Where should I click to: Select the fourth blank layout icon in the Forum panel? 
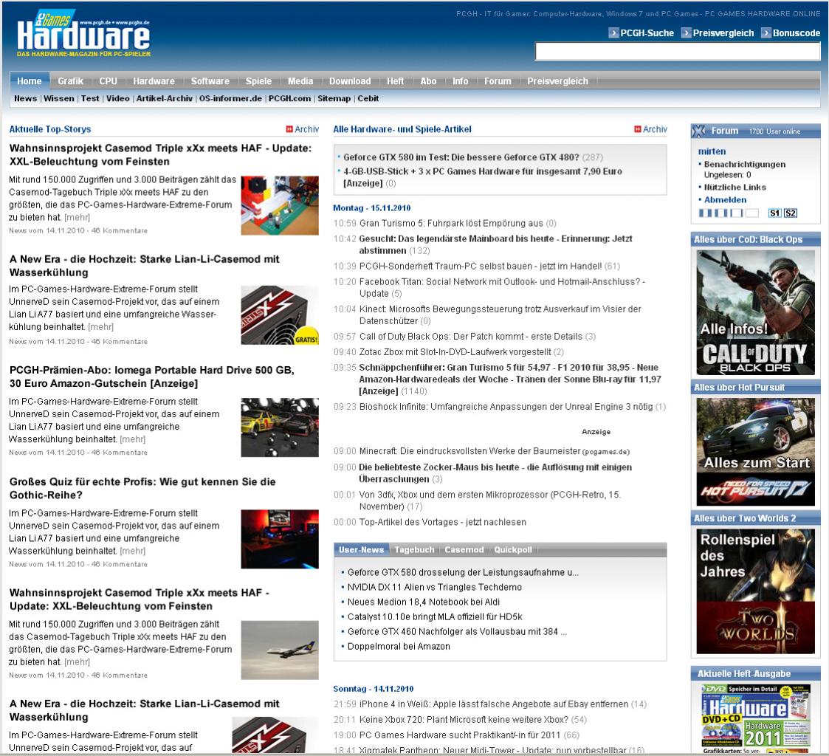click(752, 213)
